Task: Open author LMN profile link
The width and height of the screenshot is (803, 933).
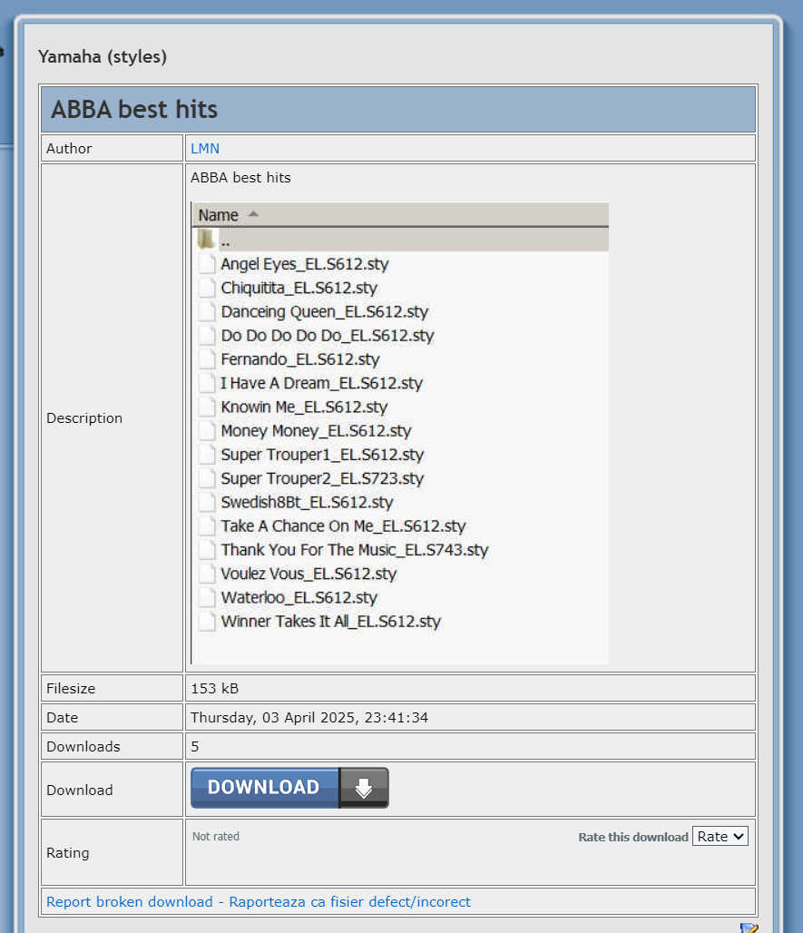Action: pos(205,148)
